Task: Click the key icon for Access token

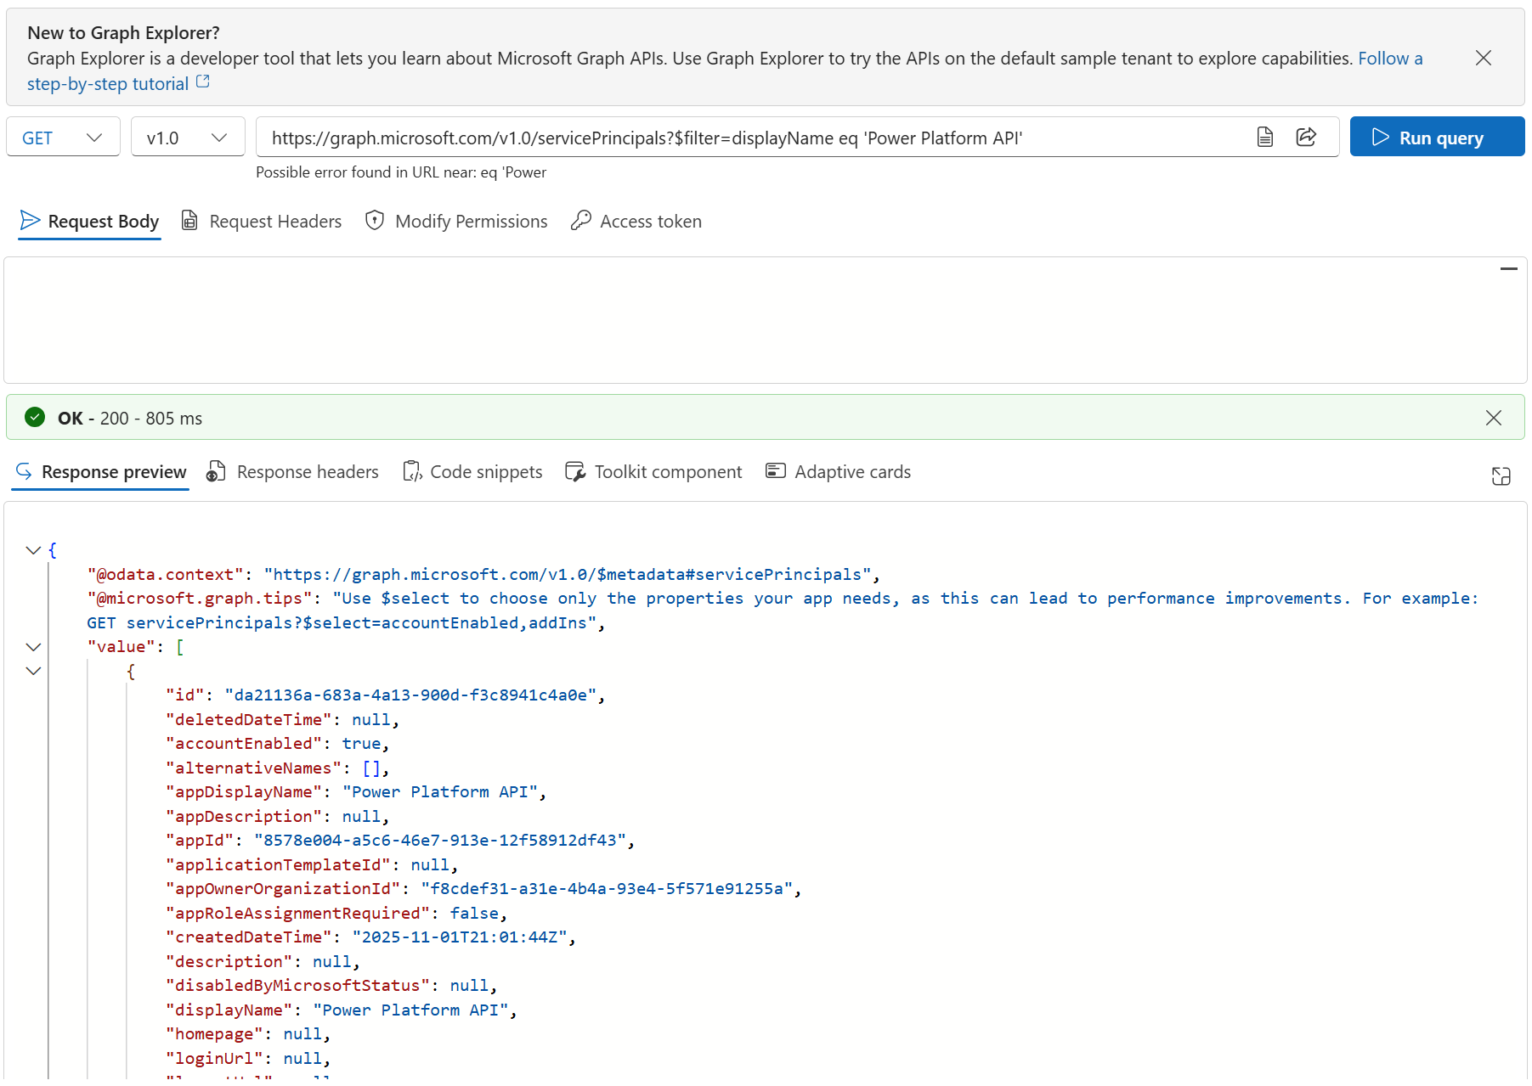Action: 581,220
